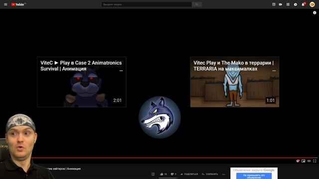The image size is (319, 179).
Task: Open the notifications bell
Action: click(304, 4)
